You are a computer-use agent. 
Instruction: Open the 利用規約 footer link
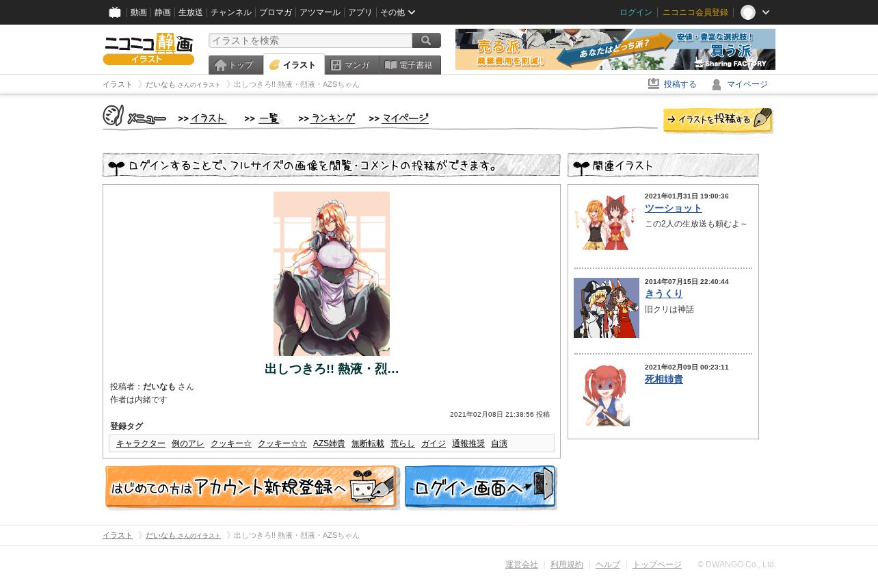pos(567,565)
